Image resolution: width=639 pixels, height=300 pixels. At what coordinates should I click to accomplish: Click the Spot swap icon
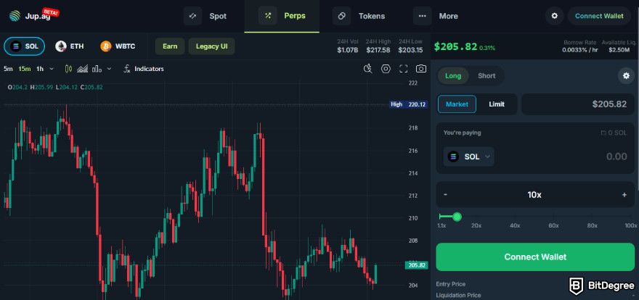pos(192,16)
